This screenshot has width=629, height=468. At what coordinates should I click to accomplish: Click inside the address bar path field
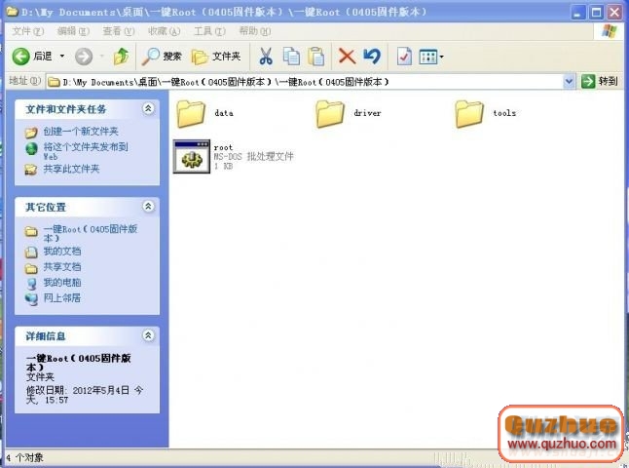[305, 82]
